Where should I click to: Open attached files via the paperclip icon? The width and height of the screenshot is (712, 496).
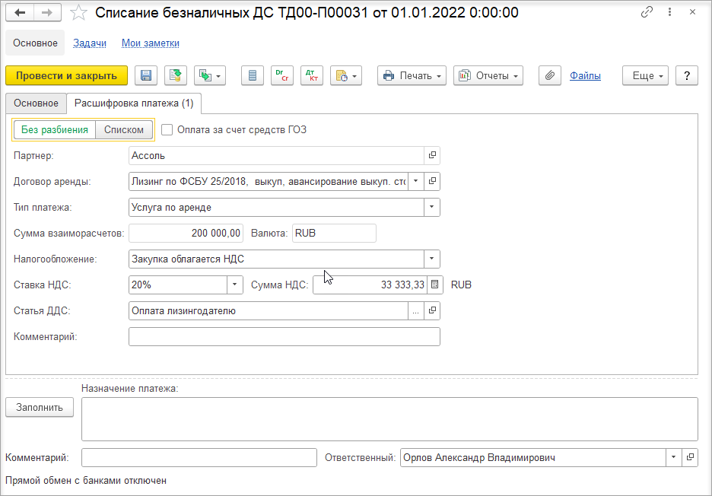pos(550,76)
